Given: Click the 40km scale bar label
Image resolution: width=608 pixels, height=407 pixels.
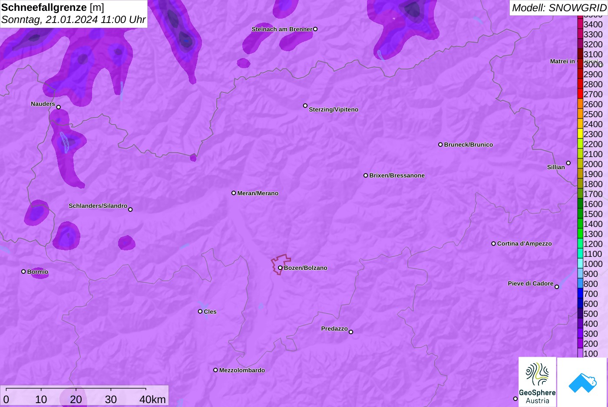Looking at the screenshot, I should coord(152,399).
